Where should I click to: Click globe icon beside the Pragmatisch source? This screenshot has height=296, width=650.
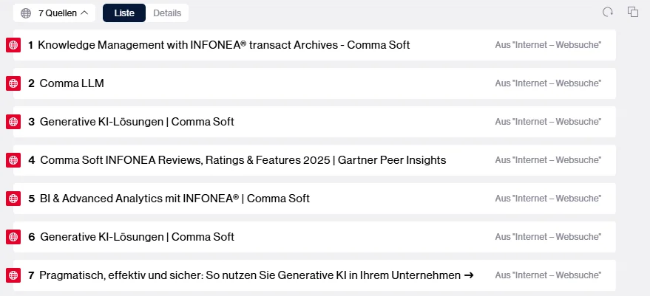tap(13, 275)
